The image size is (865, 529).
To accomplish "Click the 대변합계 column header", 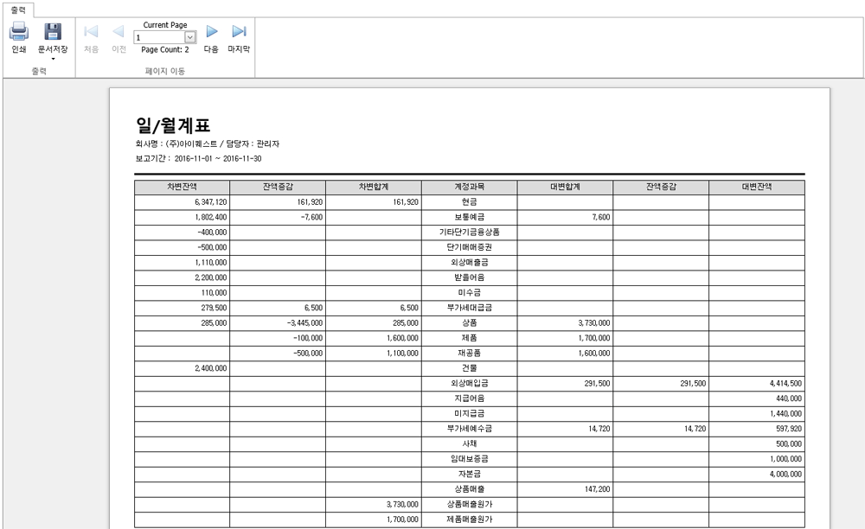I will (565, 187).
